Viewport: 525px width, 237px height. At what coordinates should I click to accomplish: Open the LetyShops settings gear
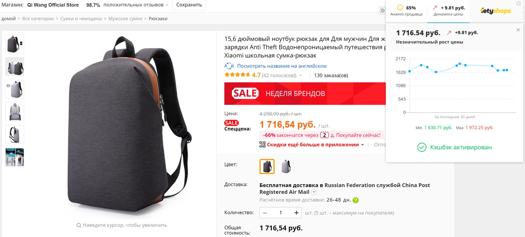coord(519,4)
